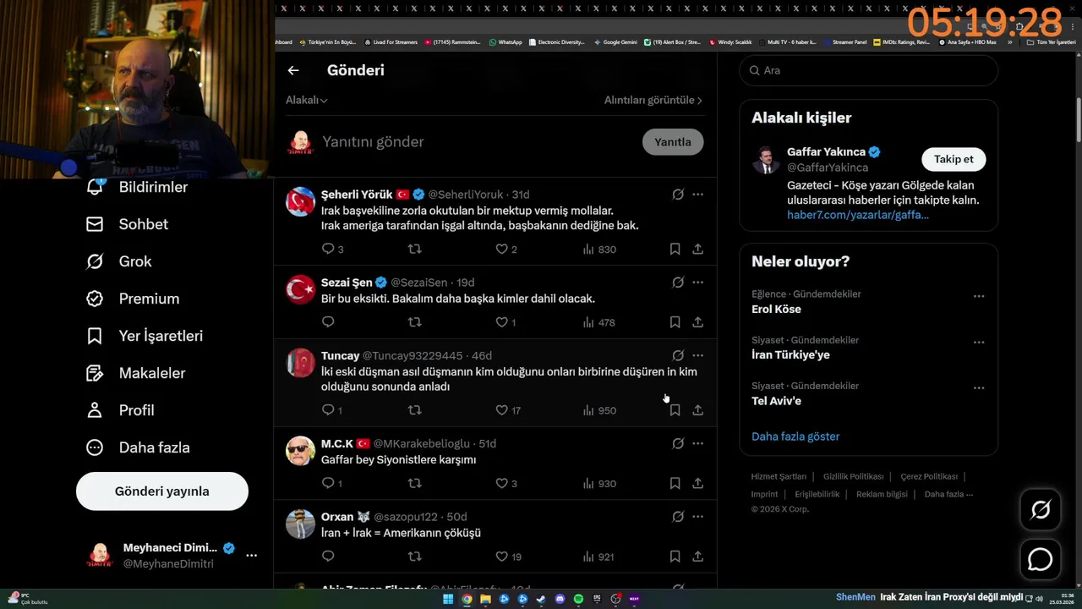1082x609 pixels.
Task: Share Tuncay's post
Action: [x=697, y=410]
